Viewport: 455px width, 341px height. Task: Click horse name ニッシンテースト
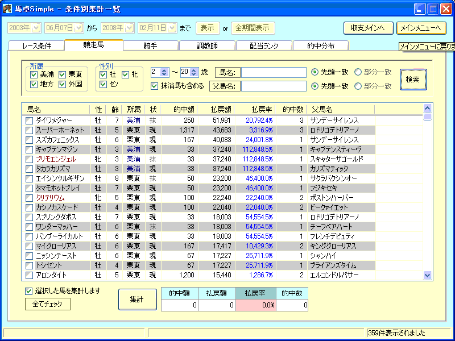click(x=56, y=256)
